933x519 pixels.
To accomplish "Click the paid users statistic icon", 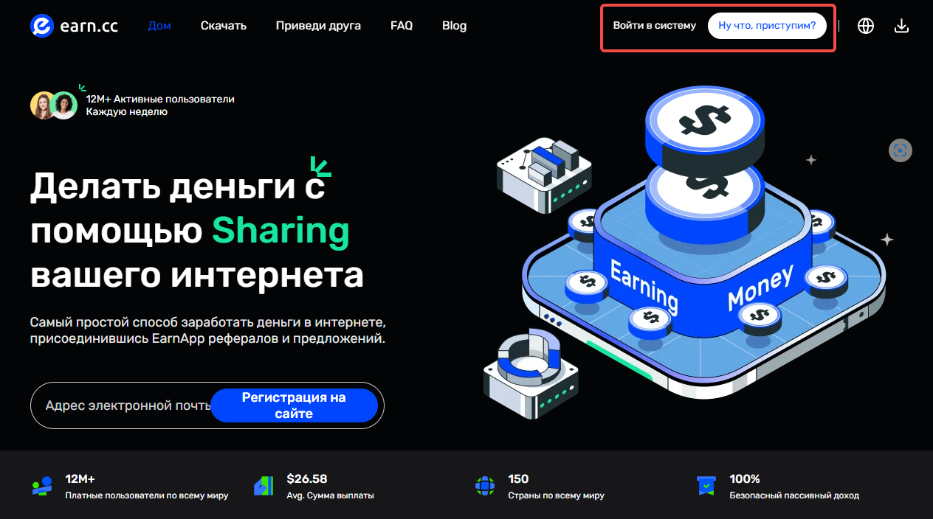I will 42,486.
